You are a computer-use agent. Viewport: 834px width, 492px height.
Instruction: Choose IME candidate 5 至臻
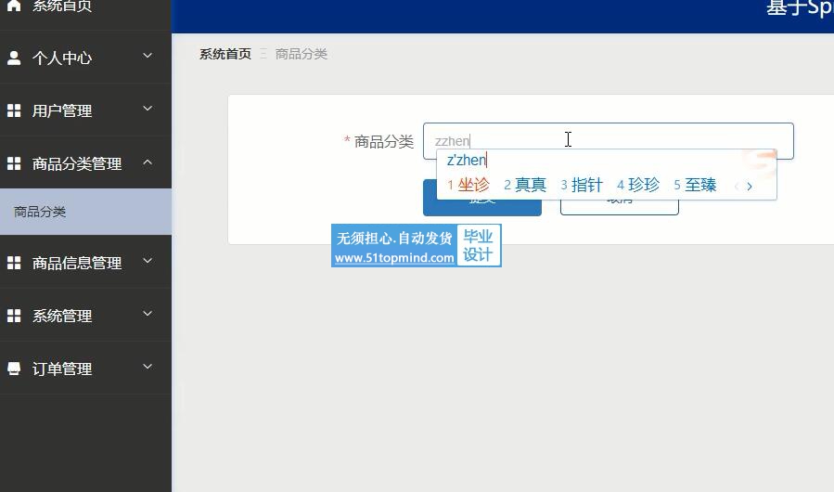(695, 185)
